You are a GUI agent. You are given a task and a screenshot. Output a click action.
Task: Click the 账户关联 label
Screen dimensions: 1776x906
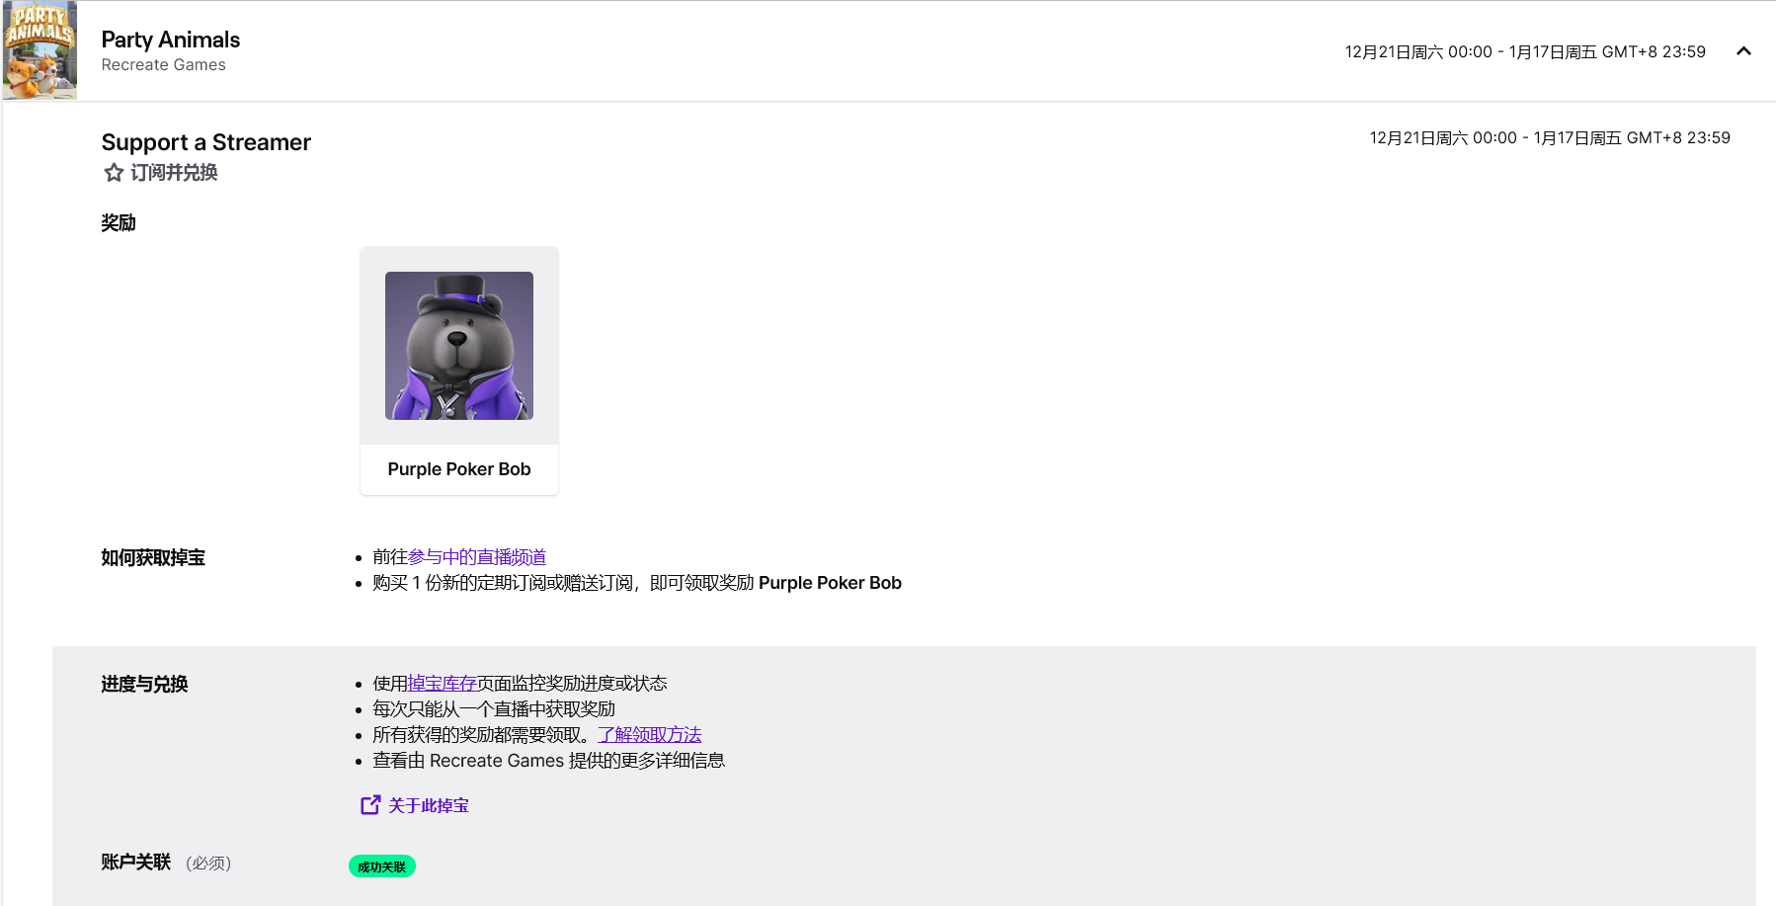point(136,863)
